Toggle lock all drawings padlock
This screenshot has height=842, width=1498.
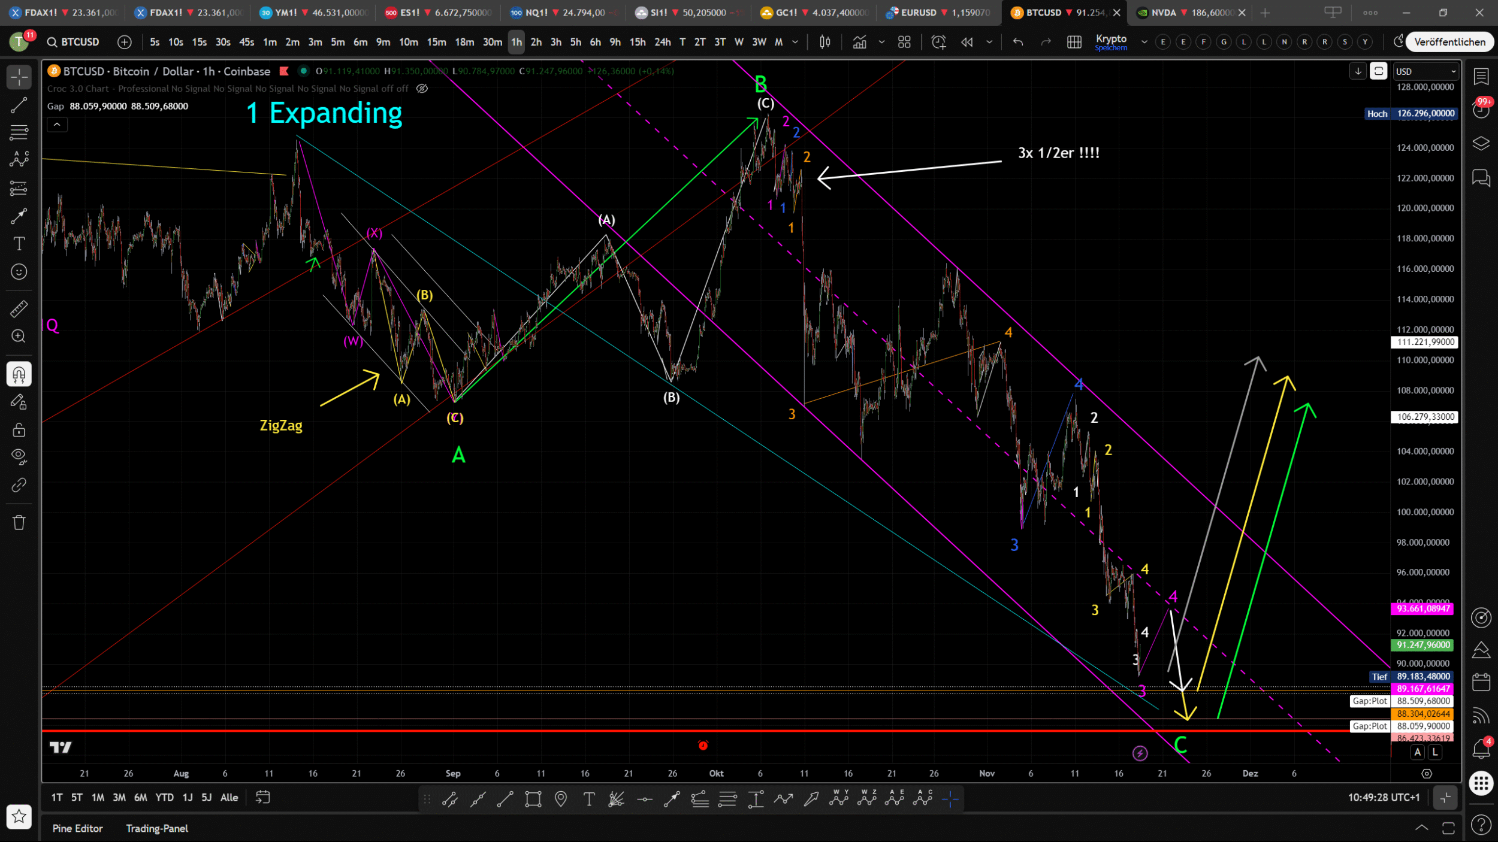click(19, 430)
